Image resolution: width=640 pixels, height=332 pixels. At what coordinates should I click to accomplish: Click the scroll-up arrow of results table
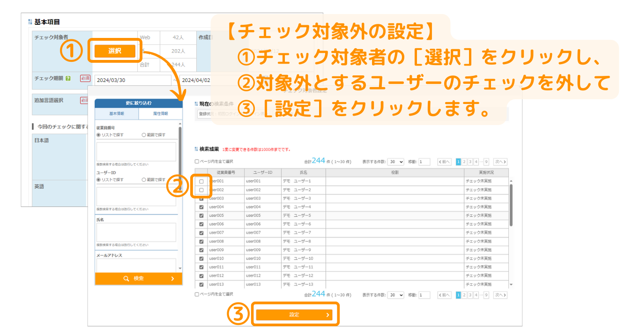[511, 181]
